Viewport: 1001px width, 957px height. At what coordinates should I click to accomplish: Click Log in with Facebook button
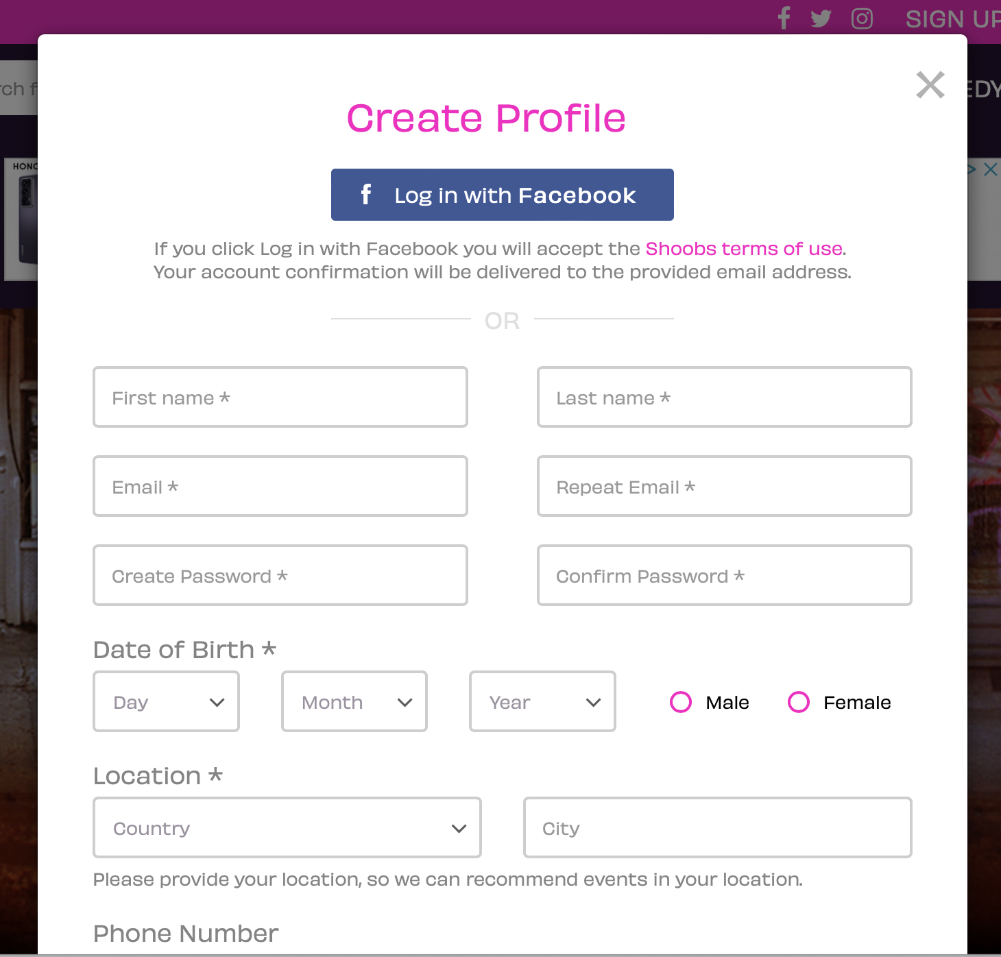click(503, 195)
